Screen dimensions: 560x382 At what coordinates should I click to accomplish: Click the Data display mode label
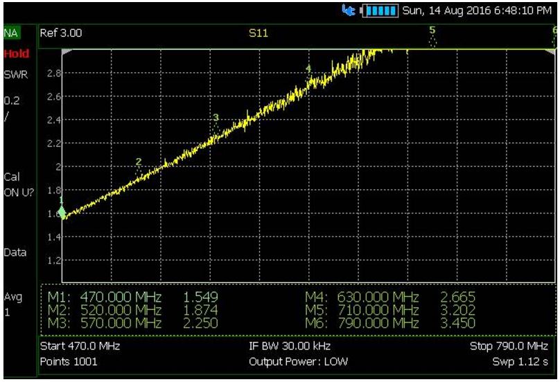click(15, 252)
